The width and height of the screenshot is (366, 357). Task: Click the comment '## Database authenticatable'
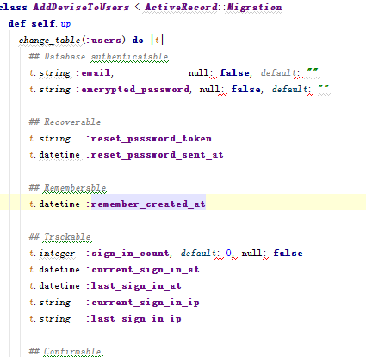99,56
